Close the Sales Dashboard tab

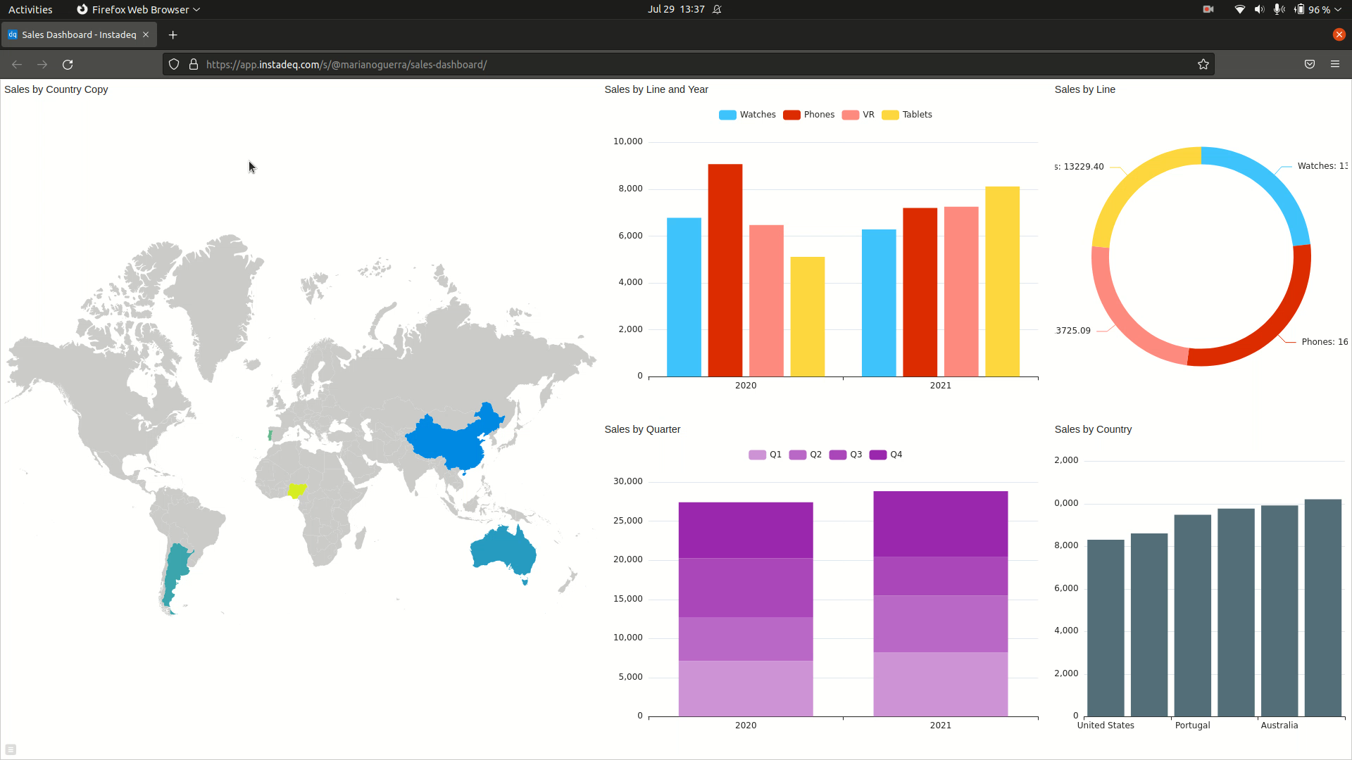click(x=146, y=34)
